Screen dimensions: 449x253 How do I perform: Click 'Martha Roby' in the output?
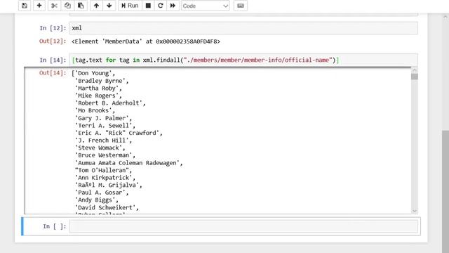(x=97, y=89)
